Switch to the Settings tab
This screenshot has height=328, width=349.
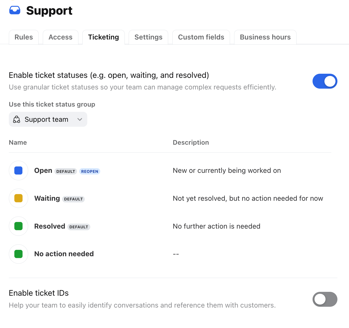[x=148, y=37]
